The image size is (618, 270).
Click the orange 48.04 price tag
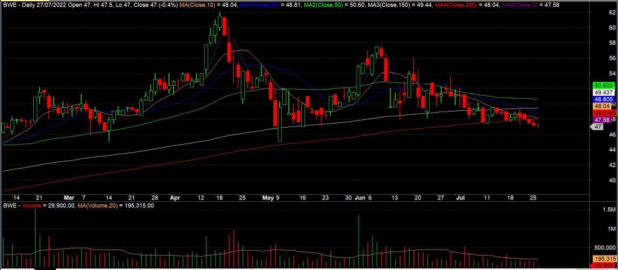[x=601, y=106]
